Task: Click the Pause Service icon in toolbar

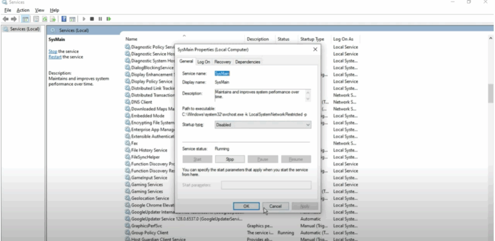Action: (x=100, y=19)
